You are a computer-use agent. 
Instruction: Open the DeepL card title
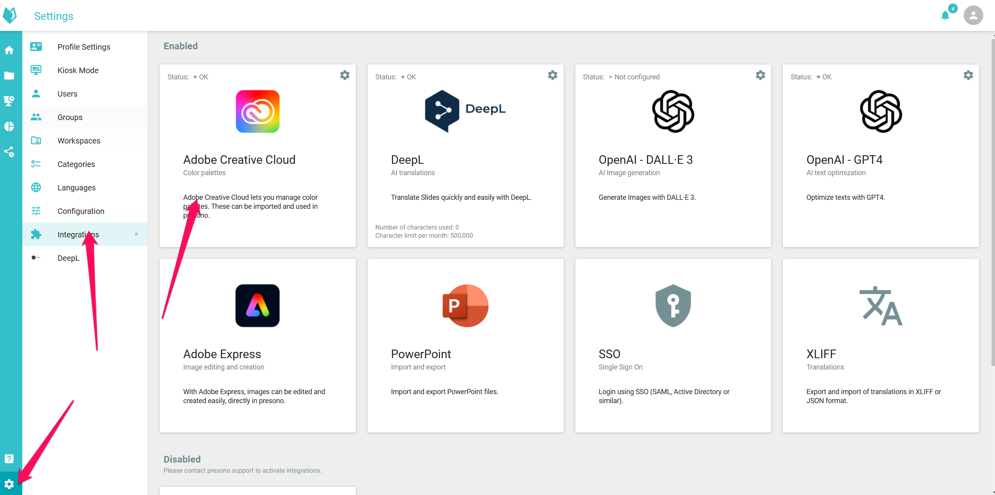pos(407,160)
